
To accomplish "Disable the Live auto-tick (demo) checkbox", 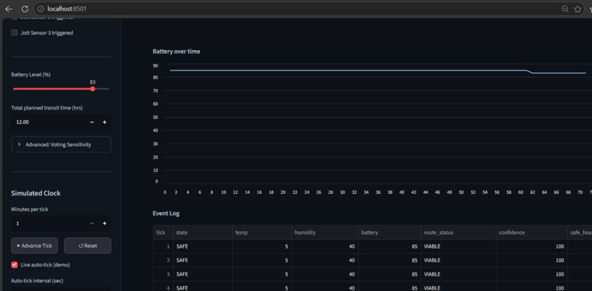I will coord(15,265).
